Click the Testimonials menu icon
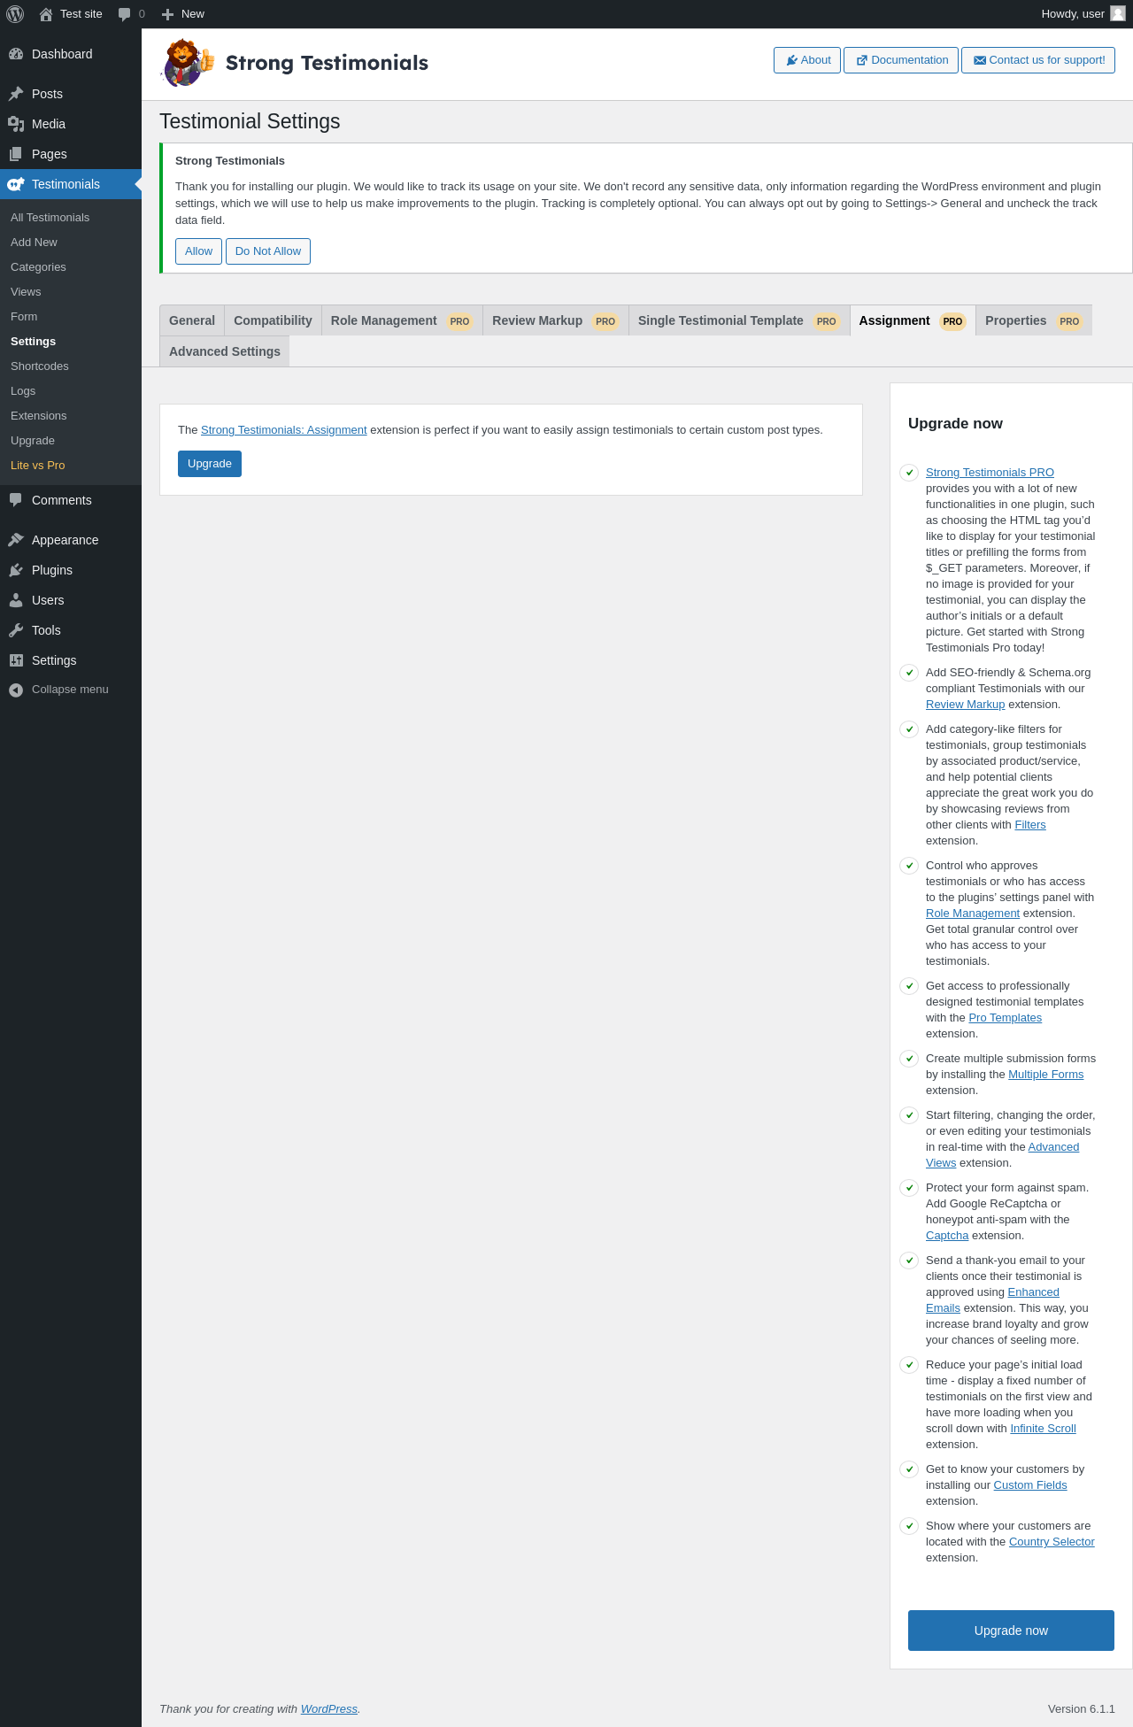1133x1727 pixels. point(16,184)
